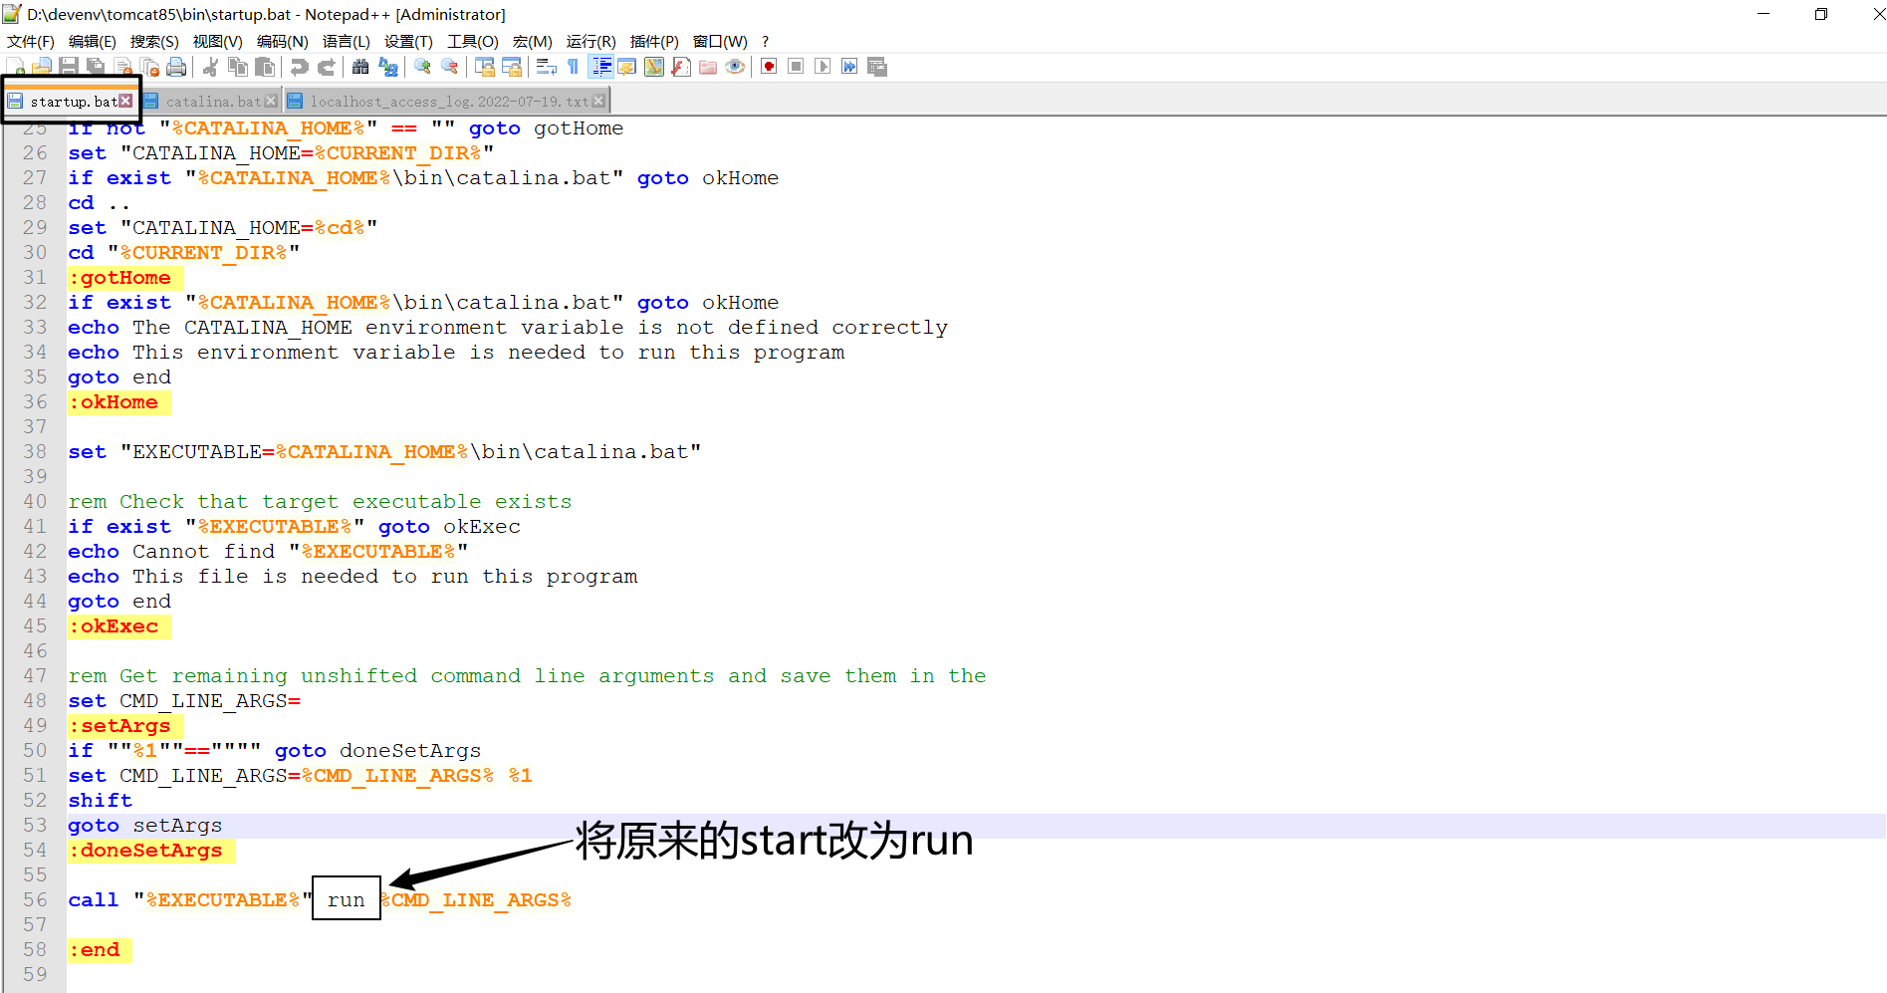Image resolution: width=1887 pixels, height=993 pixels.
Task: Open the 搜索(S) menu
Action: click(x=154, y=41)
